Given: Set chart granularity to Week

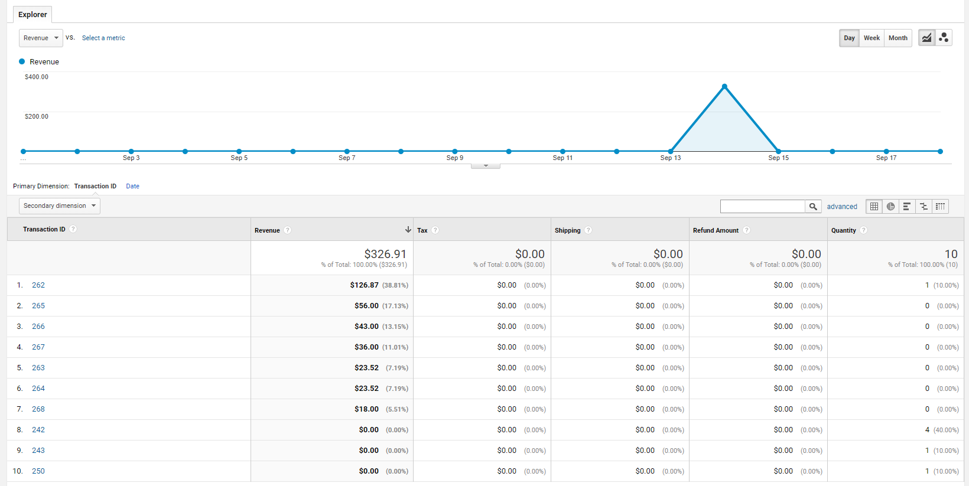Looking at the screenshot, I should [x=872, y=38].
